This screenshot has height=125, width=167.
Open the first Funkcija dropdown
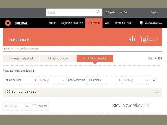[52, 80]
